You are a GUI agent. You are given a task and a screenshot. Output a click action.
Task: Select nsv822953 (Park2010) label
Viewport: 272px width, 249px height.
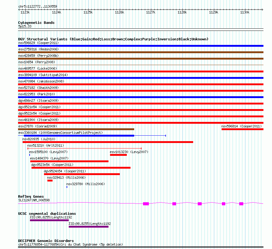37,94
